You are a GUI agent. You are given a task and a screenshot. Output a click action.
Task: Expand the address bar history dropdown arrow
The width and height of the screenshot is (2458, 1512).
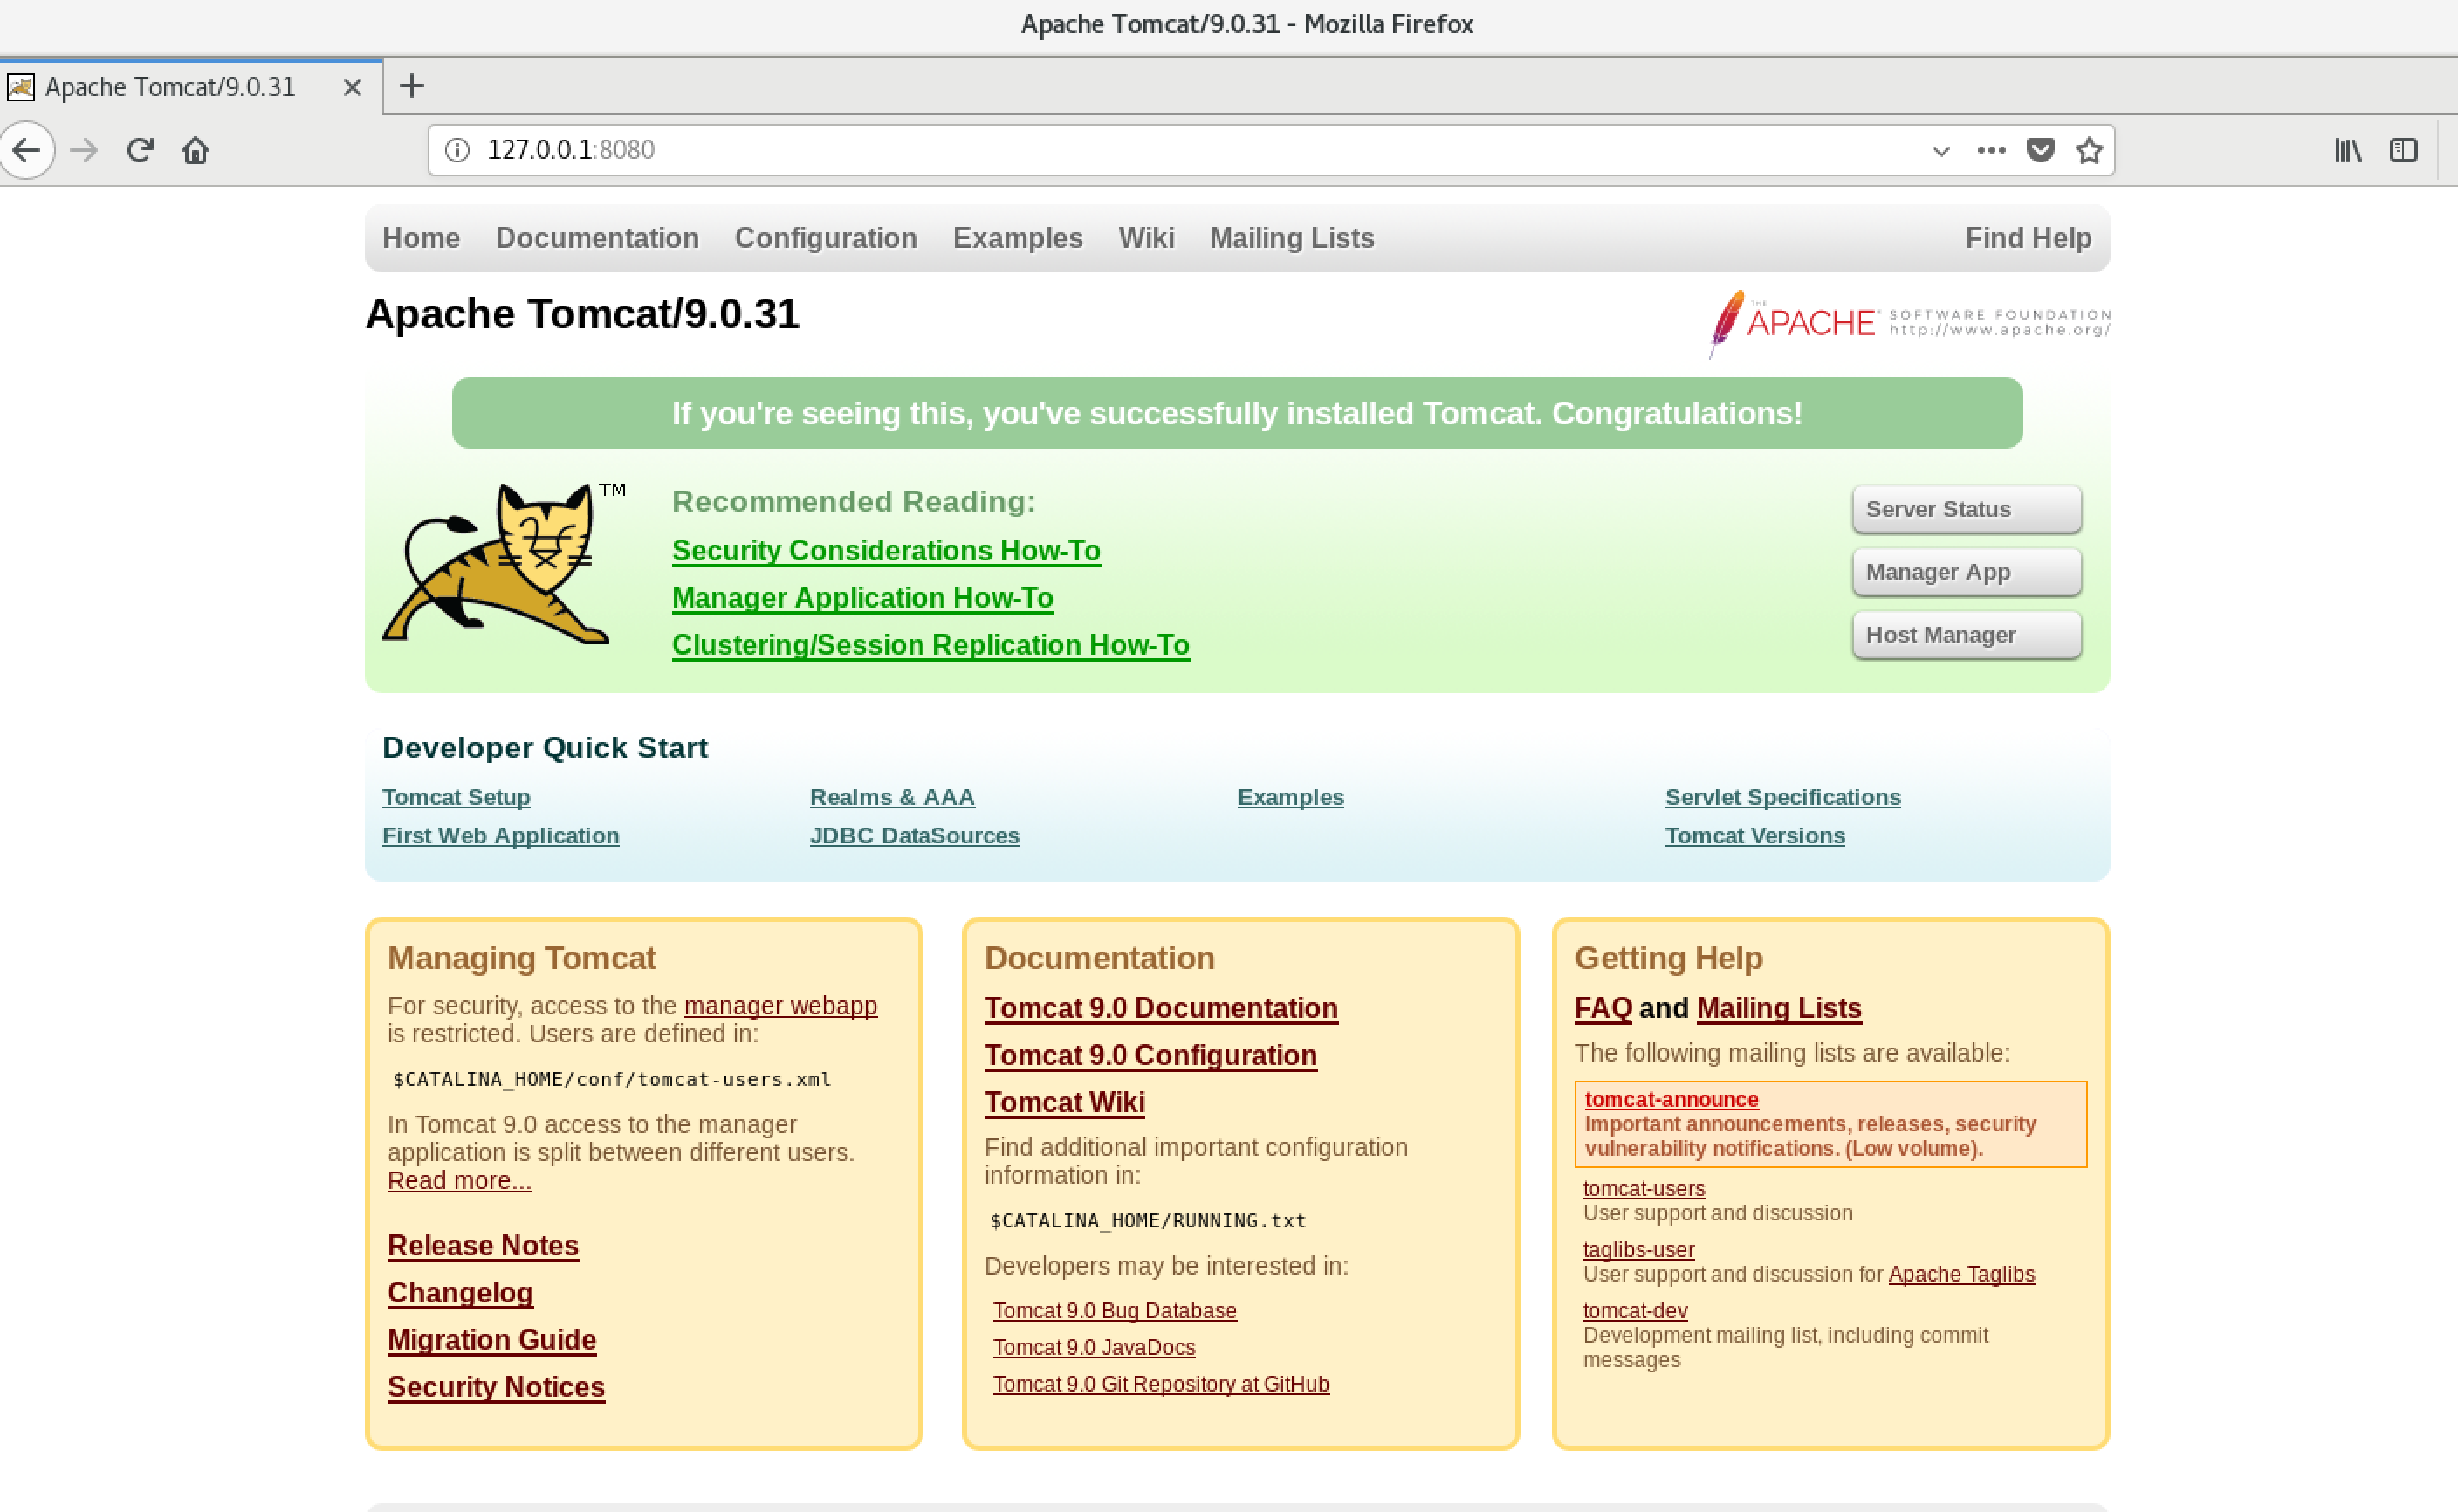pos(1940,150)
